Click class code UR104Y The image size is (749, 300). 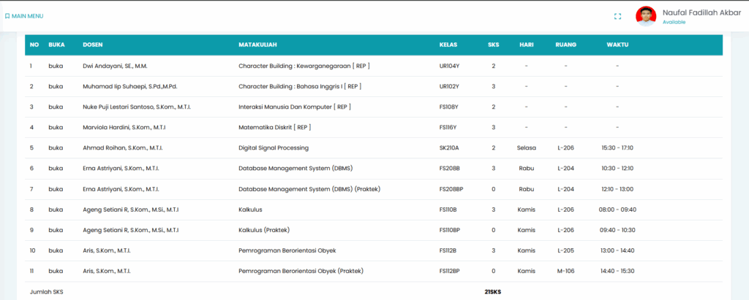pos(449,66)
